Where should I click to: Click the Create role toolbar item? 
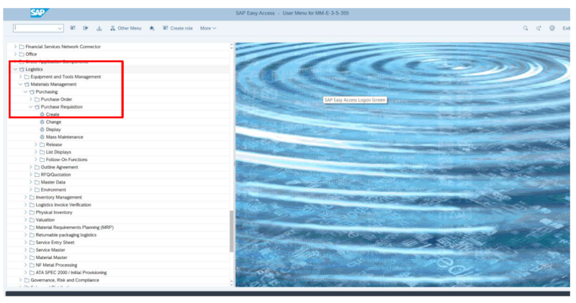(178, 28)
